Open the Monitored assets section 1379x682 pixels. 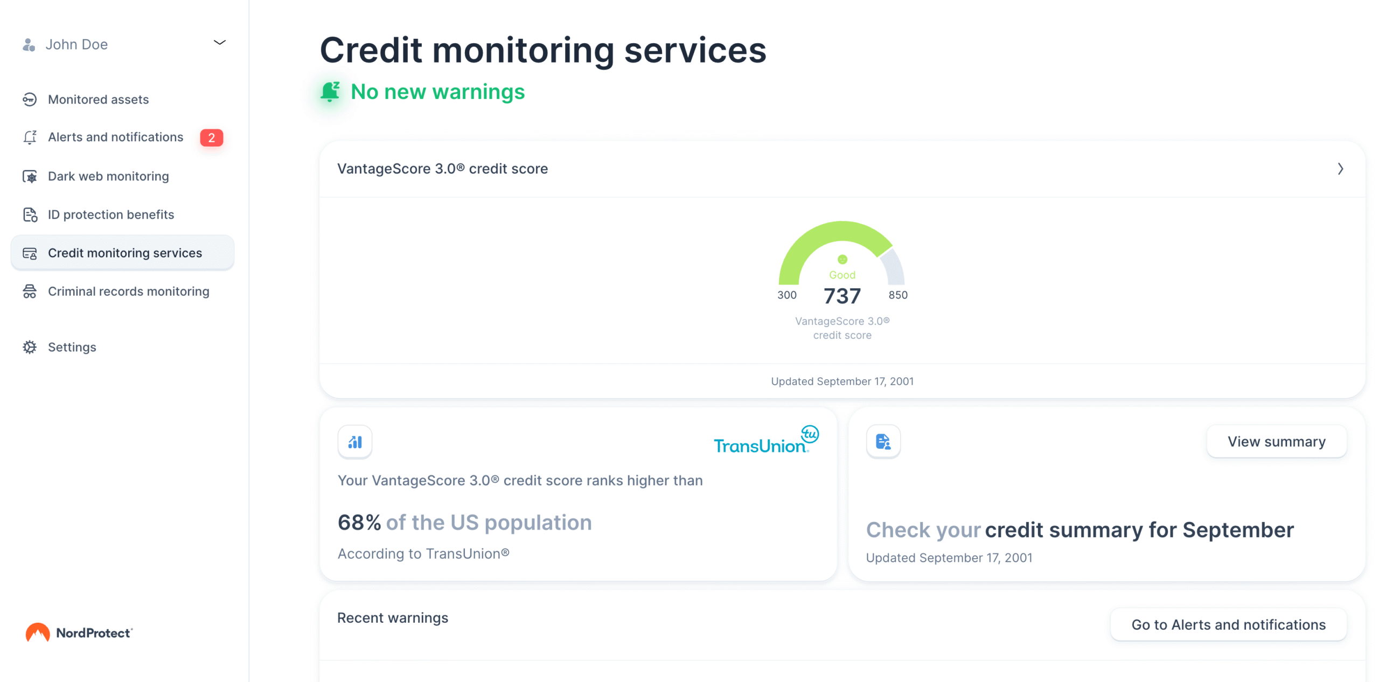point(98,100)
